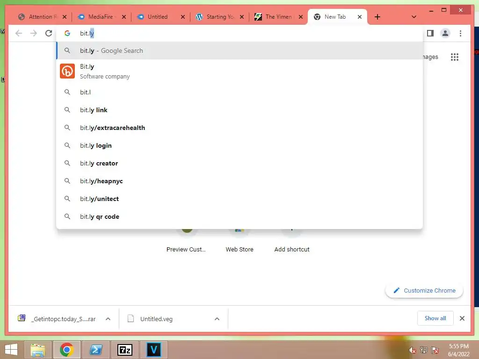Close the Attention tab
Viewport: 479px width, 359px height.
click(65, 17)
